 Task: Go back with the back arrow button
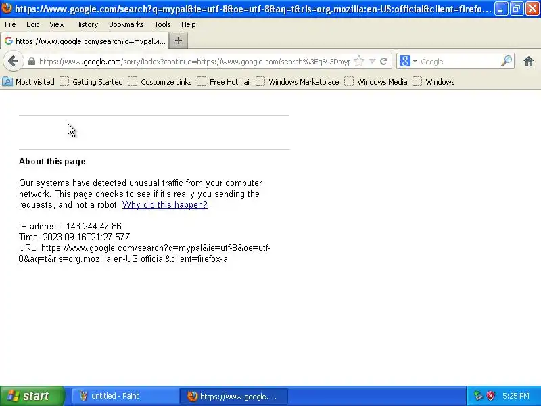(13, 62)
